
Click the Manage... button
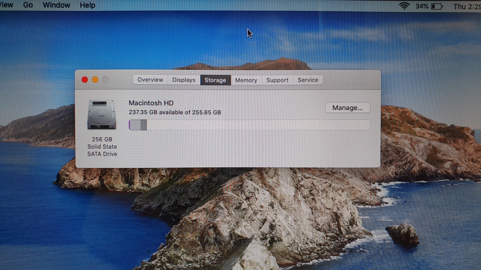347,108
